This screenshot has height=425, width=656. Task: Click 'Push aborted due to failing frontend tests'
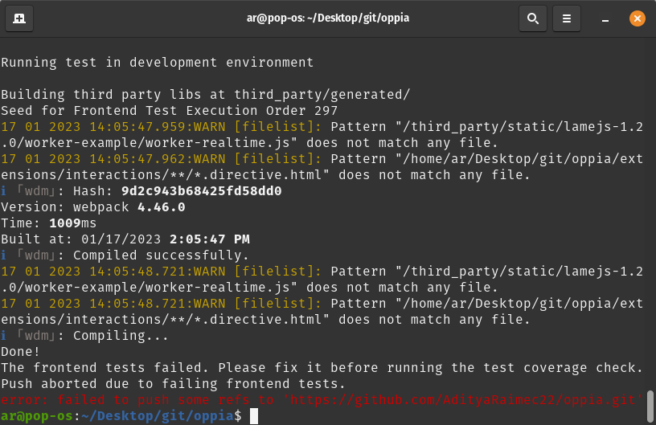coord(173,384)
